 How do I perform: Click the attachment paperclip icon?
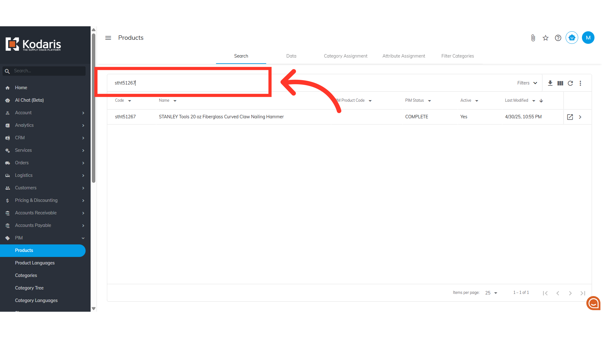pyautogui.click(x=533, y=38)
